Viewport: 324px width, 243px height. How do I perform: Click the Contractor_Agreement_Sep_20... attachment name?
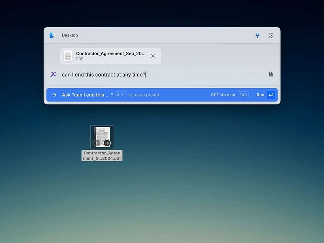pyautogui.click(x=111, y=53)
